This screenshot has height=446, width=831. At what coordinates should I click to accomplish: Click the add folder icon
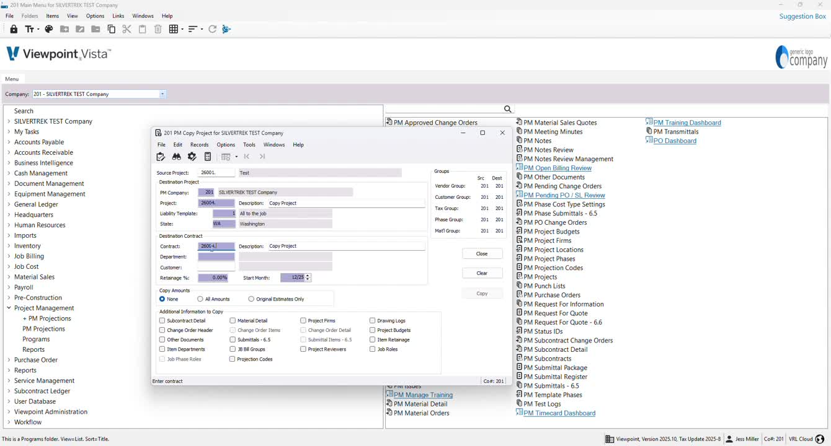64,29
